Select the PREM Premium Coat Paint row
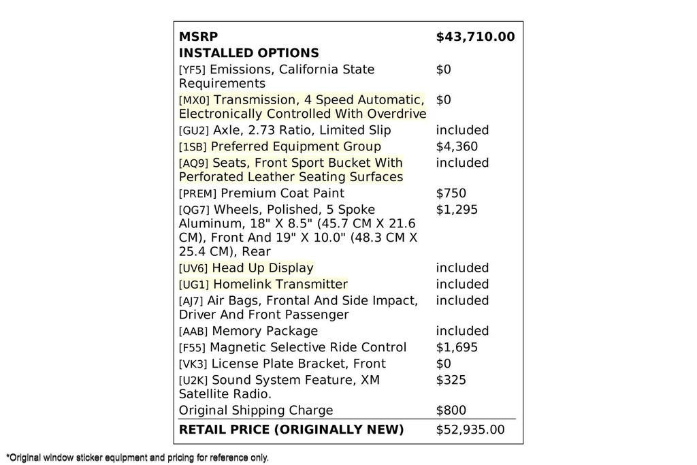The image size is (697, 465). pos(261,193)
